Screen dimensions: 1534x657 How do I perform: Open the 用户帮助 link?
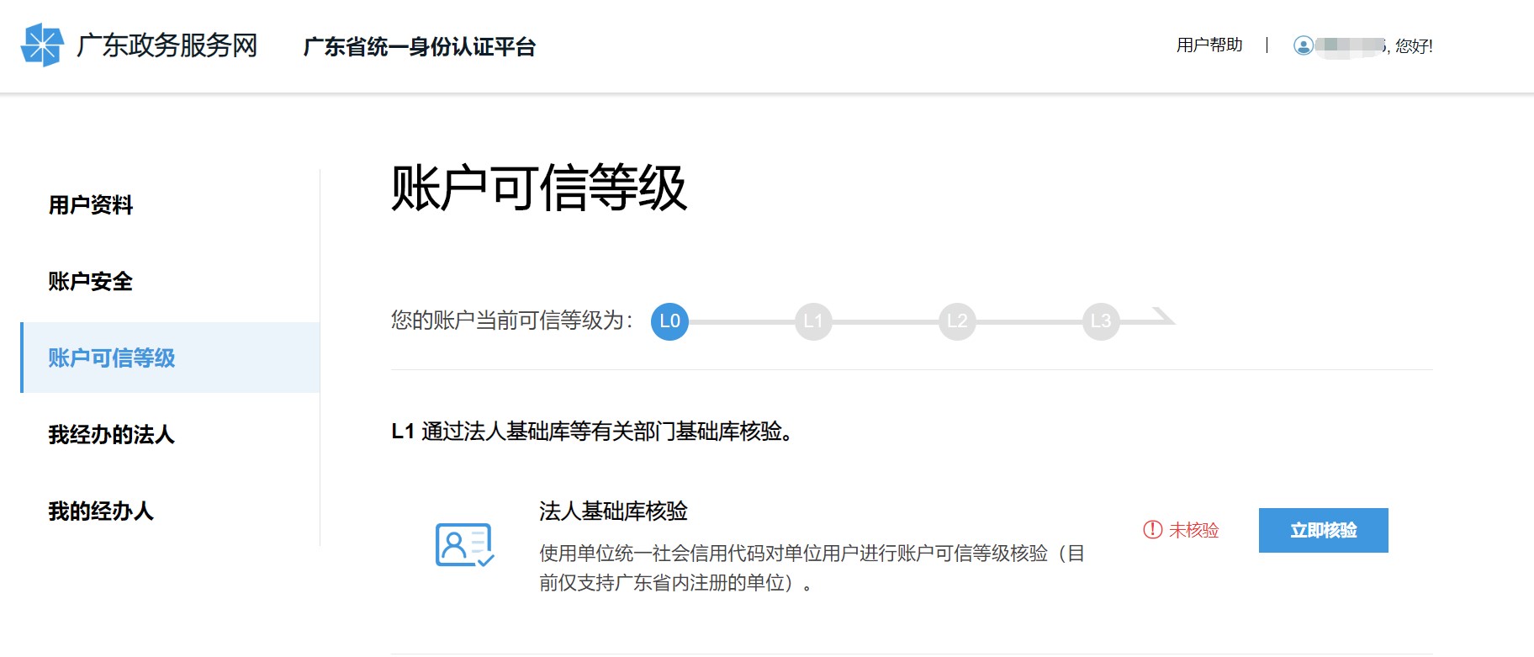(1209, 45)
